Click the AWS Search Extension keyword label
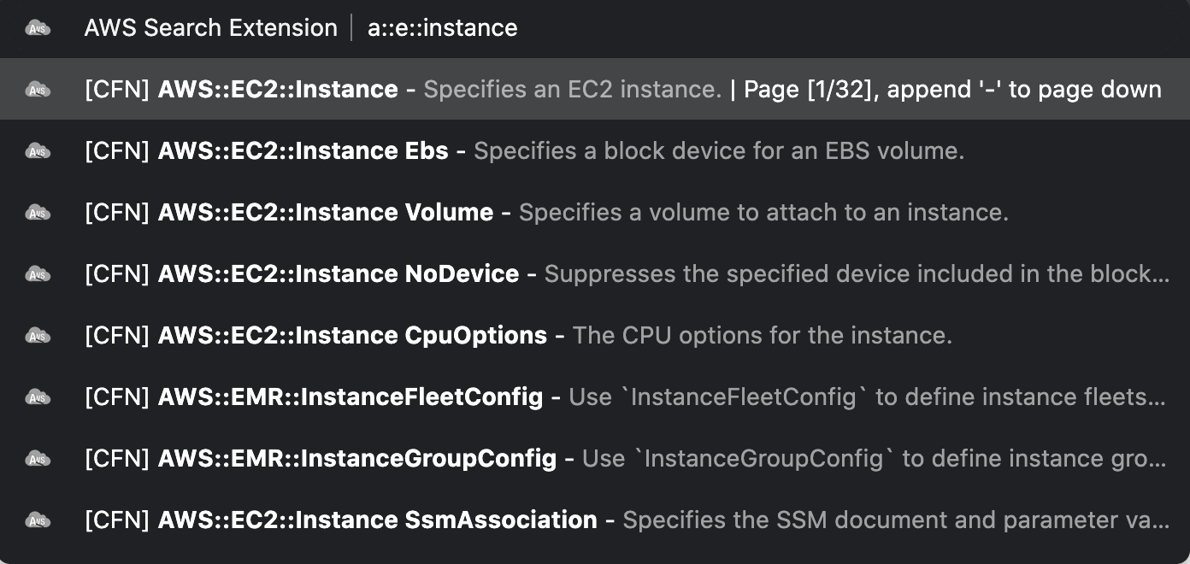The height and width of the screenshot is (564, 1190). pos(210,28)
